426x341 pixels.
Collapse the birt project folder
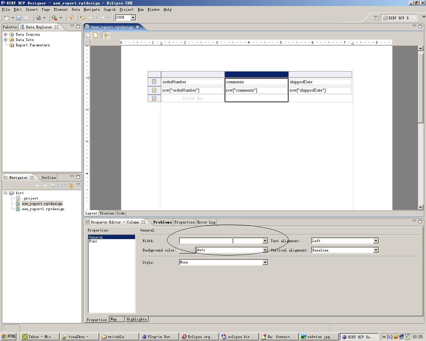point(5,193)
